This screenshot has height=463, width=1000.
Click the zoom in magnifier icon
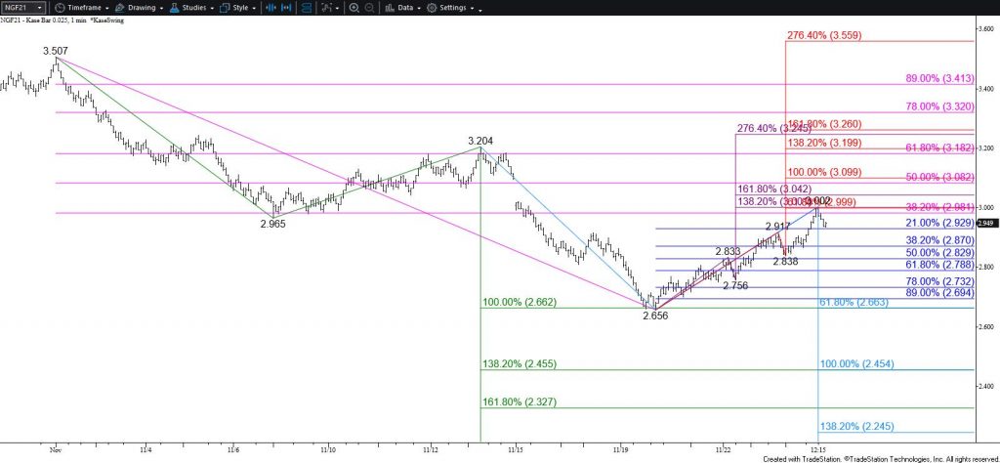pos(354,8)
